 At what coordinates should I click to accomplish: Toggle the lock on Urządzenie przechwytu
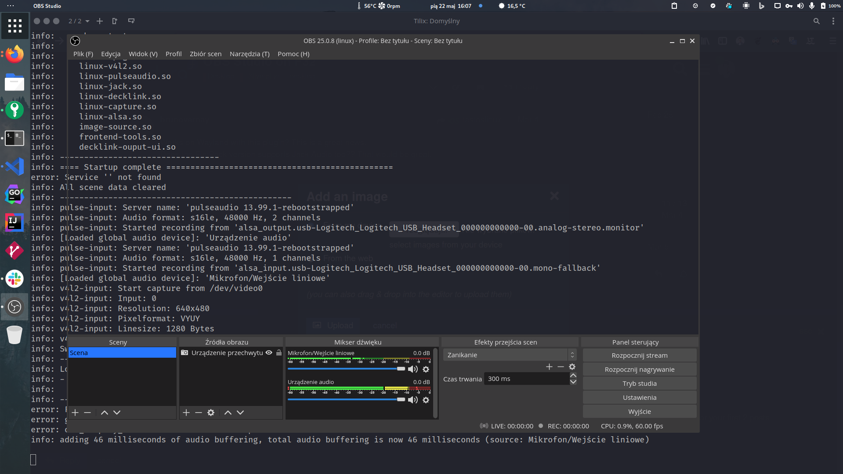coord(279,353)
